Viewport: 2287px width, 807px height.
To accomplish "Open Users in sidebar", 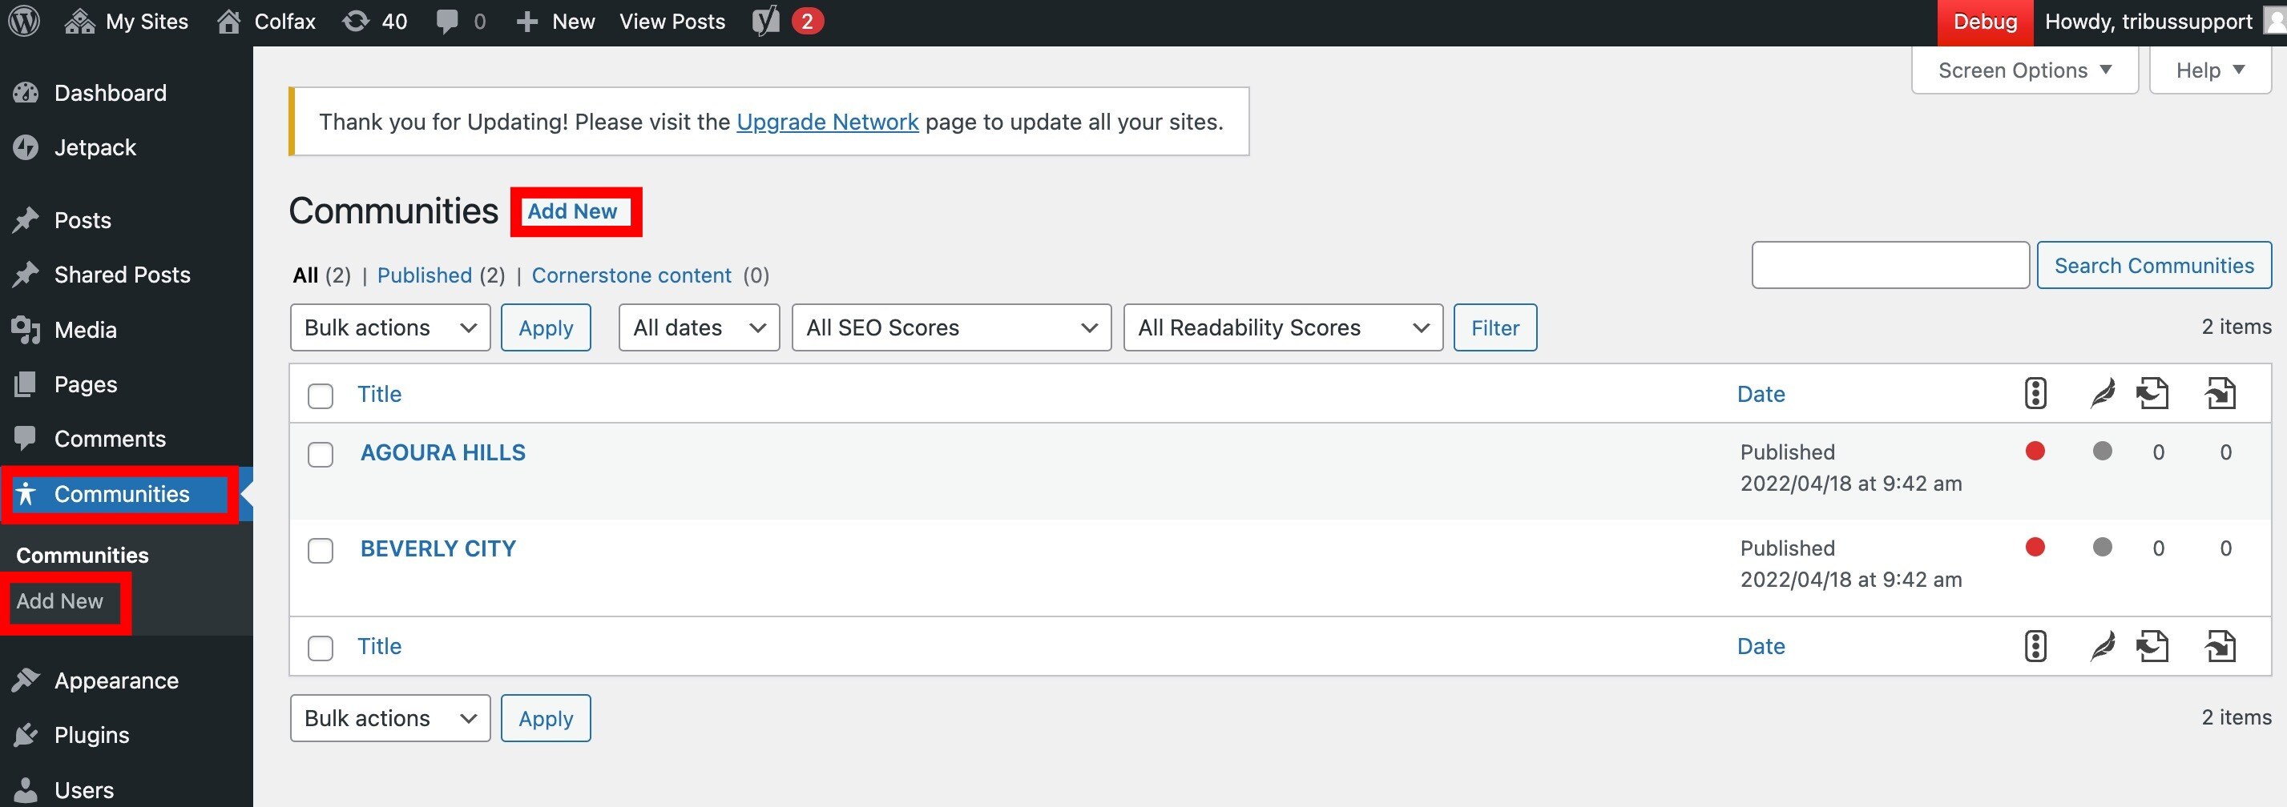I will pyautogui.click(x=83, y=789).
